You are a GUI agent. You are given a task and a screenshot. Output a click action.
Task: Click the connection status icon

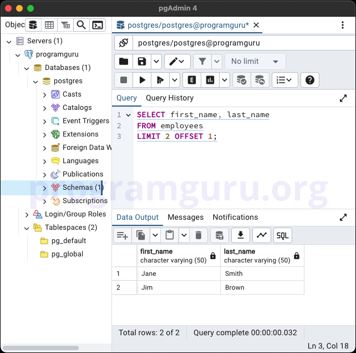pyautogui.click(x=124, y=43)
